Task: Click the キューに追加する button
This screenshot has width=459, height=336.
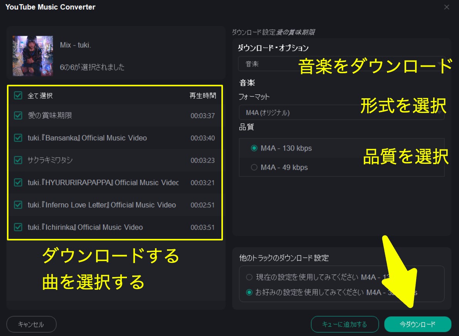Action: 344,324
